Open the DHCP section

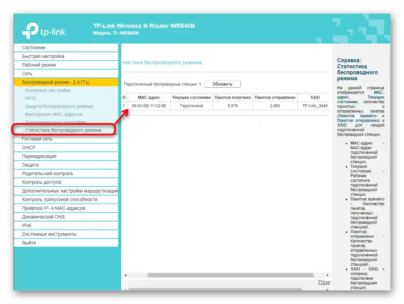[66, 148]
